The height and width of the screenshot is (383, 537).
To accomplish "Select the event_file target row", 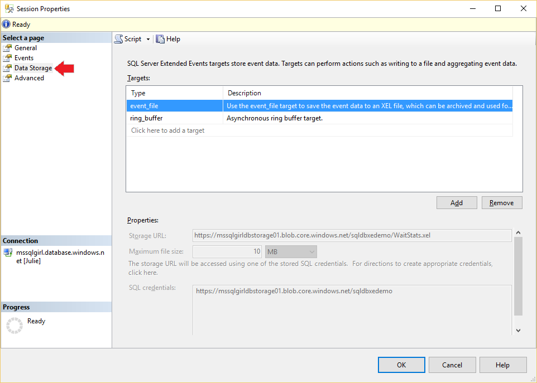I will [x=319, y=106].
